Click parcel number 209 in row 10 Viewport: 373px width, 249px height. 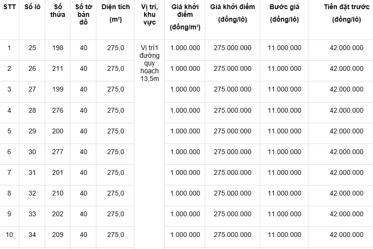57,235
